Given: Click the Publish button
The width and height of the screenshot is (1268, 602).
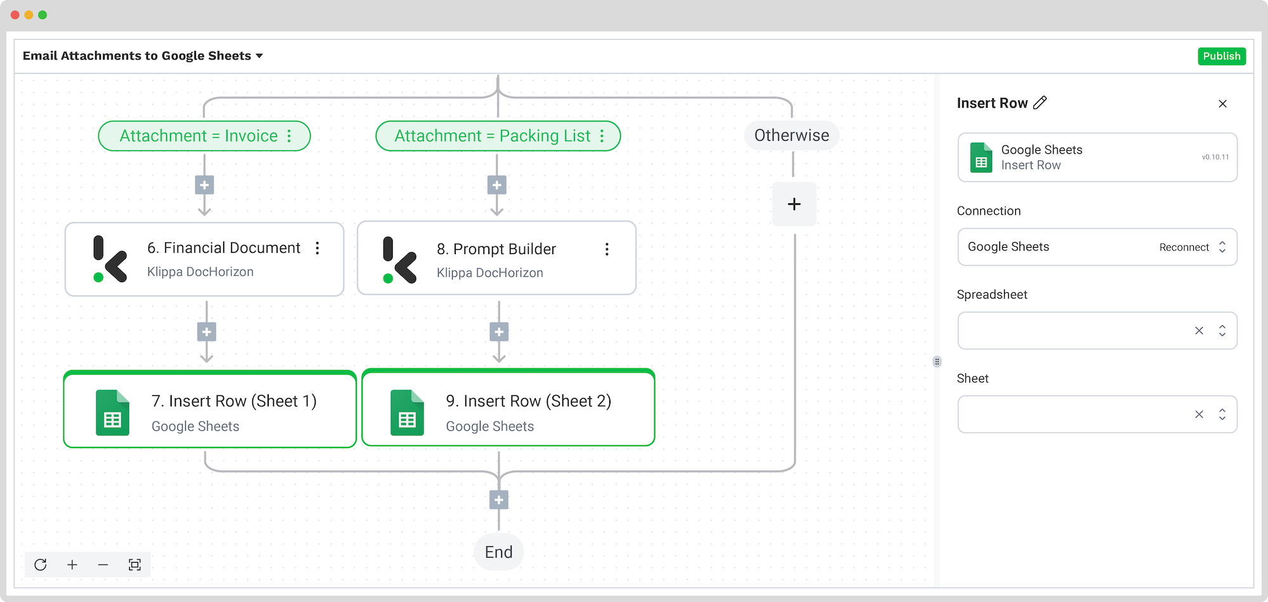Looking at the screenshot, I should (x=1221, y=56).
